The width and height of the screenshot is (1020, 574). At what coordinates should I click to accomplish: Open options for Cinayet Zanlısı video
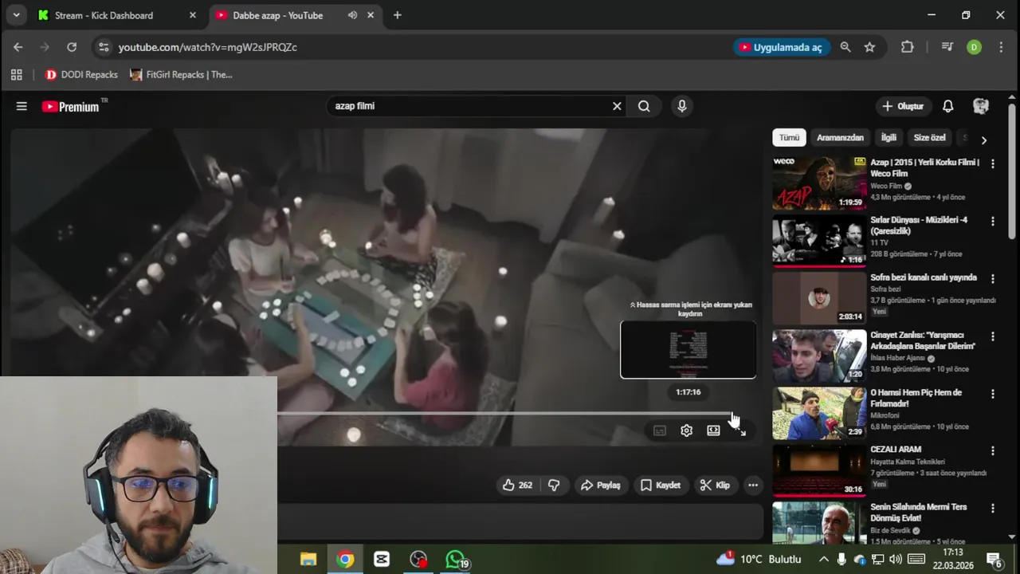pyautogui.click(x=992, y=336)
